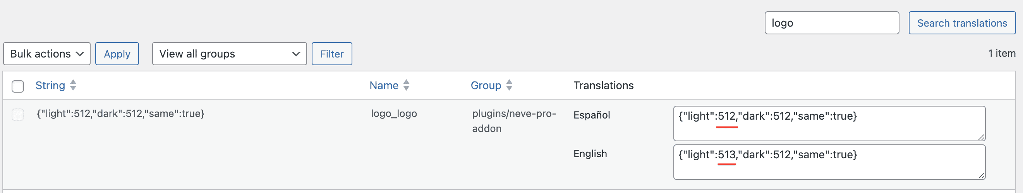Click the sort arrows beside Name
The image size is (1023, 193).
[406, 85]
